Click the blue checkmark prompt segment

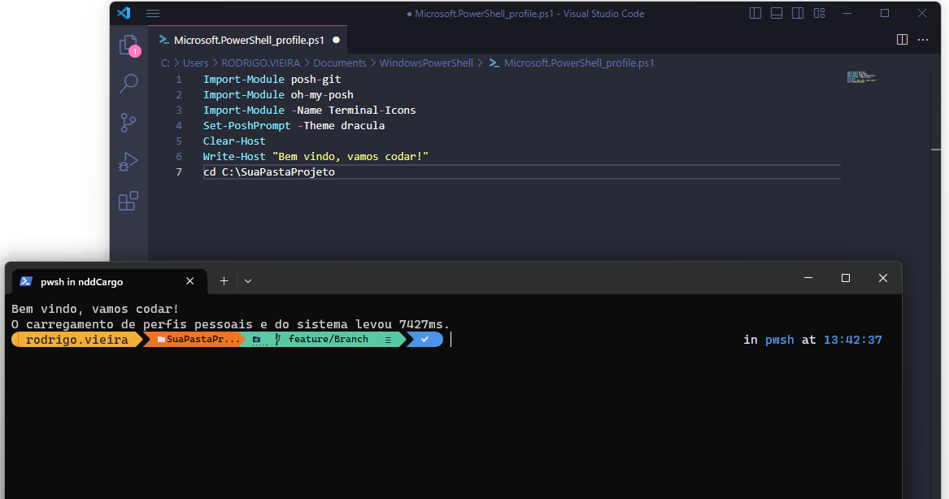point(425,340)
